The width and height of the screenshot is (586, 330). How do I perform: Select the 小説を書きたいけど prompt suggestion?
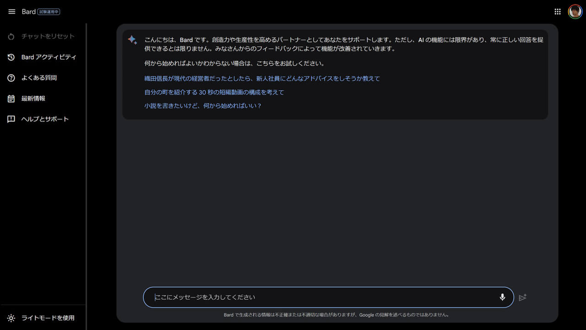pos(203,106)
